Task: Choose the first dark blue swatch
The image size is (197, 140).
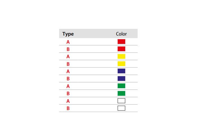Action: click(x=121, y=71)
